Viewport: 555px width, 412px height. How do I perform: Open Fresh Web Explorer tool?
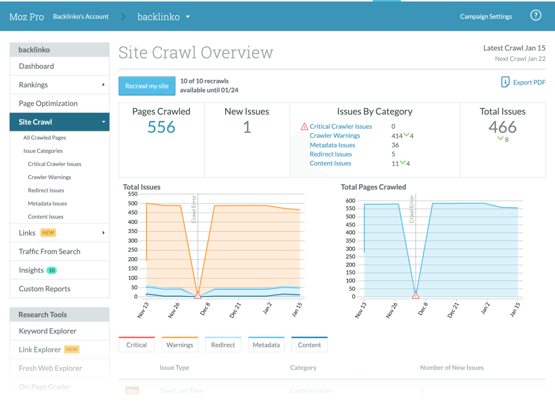tap(60, 368)
